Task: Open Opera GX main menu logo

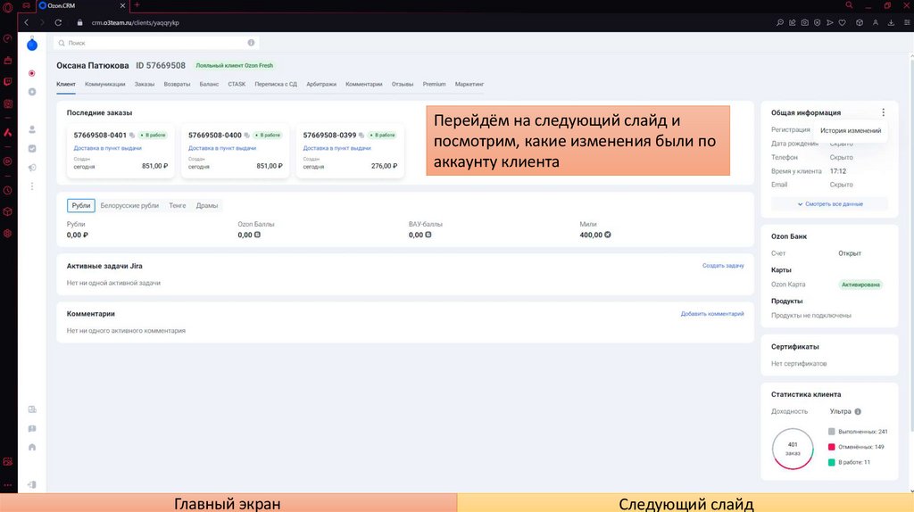Action: (7, 7)
